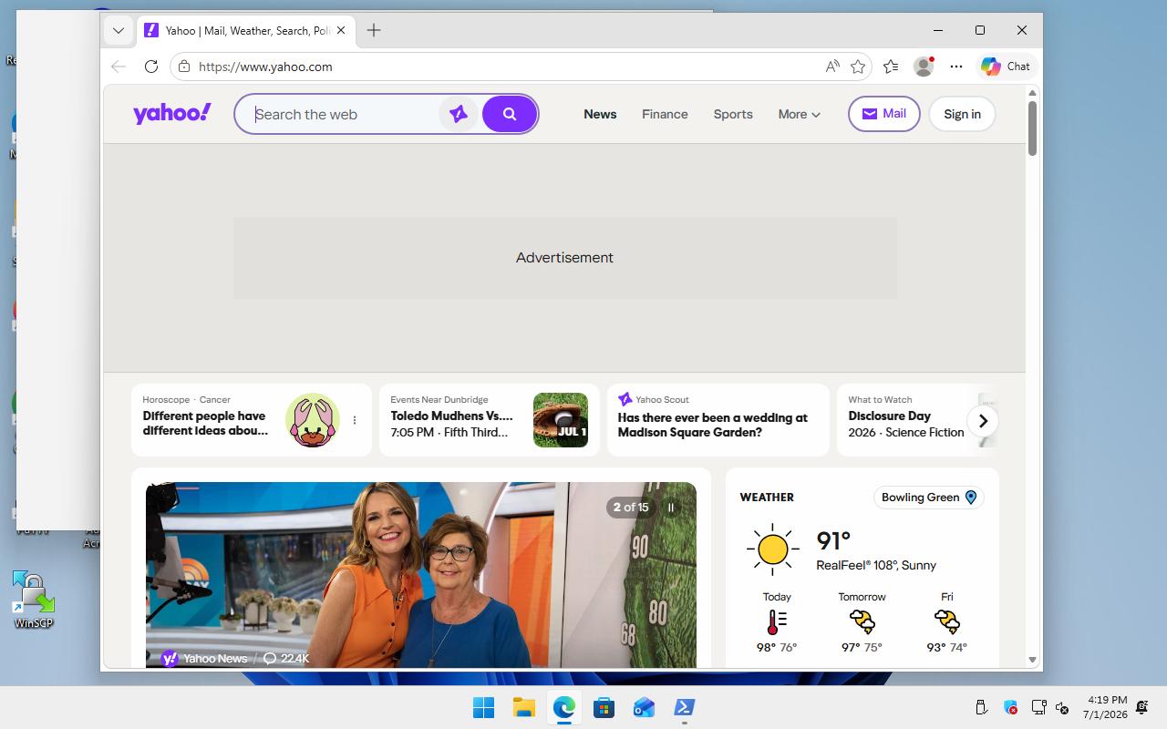Open PowerShell from taskbar
Image resolution: width=1167 pixels, height=729 pixels.
684,708
